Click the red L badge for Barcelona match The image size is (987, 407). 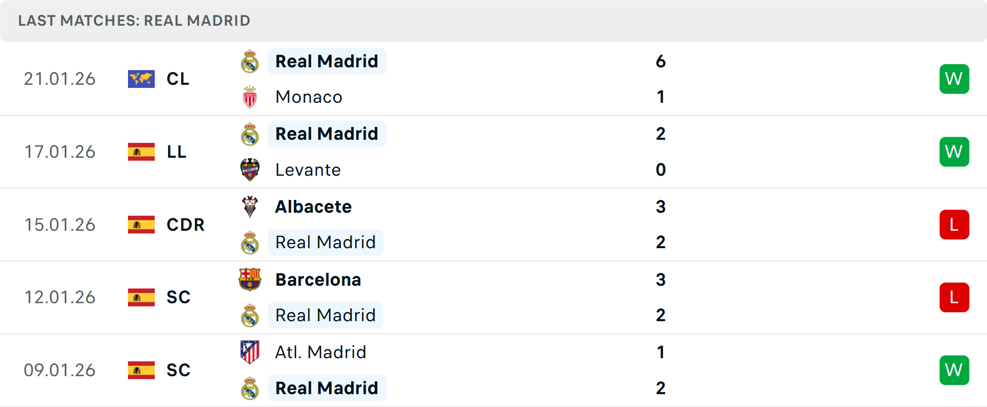coord(954,298)
